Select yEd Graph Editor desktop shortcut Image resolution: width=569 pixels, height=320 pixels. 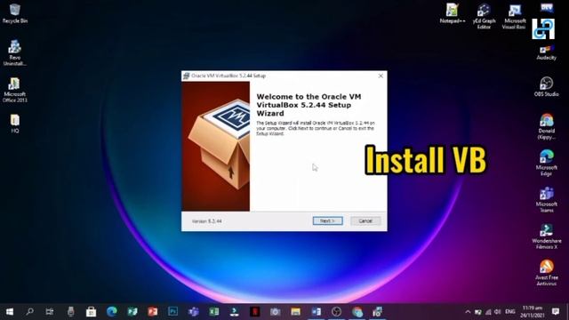click(484, 16)
